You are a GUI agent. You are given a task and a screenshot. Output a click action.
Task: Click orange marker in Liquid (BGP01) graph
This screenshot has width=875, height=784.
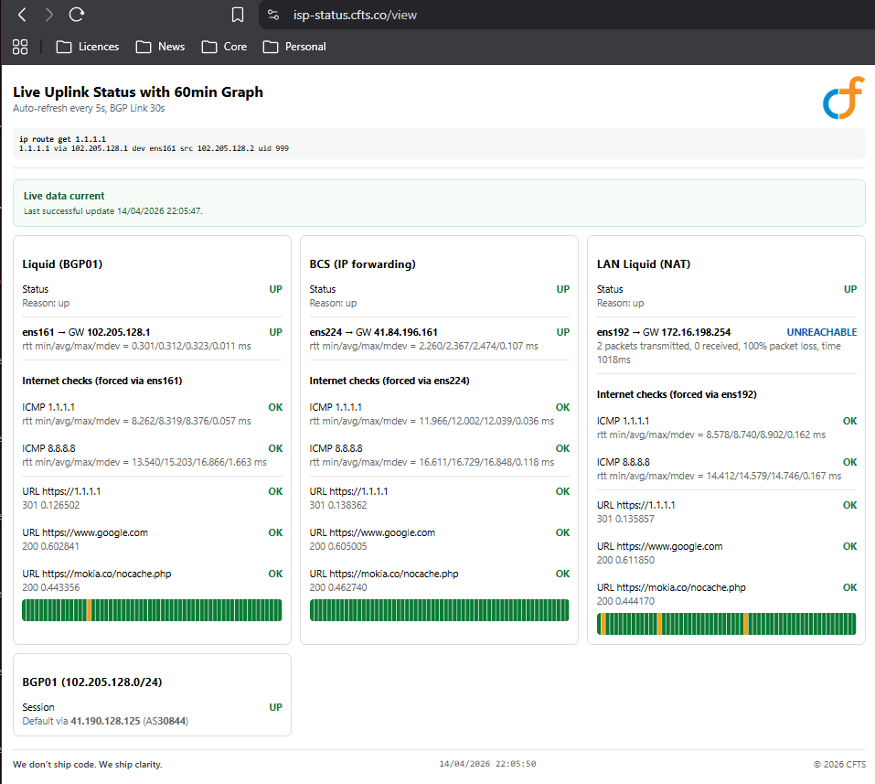click(x=90, y=610)
